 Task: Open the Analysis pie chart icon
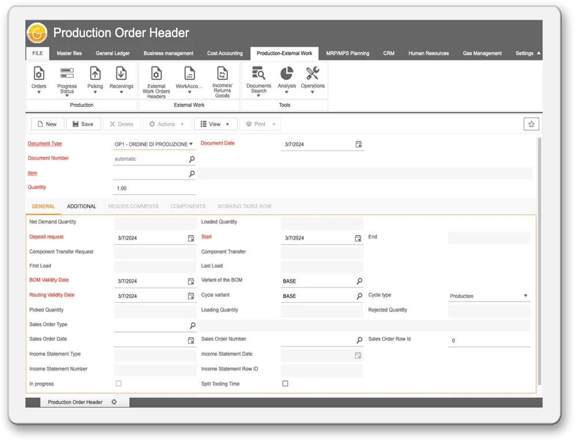click(287, 74)
